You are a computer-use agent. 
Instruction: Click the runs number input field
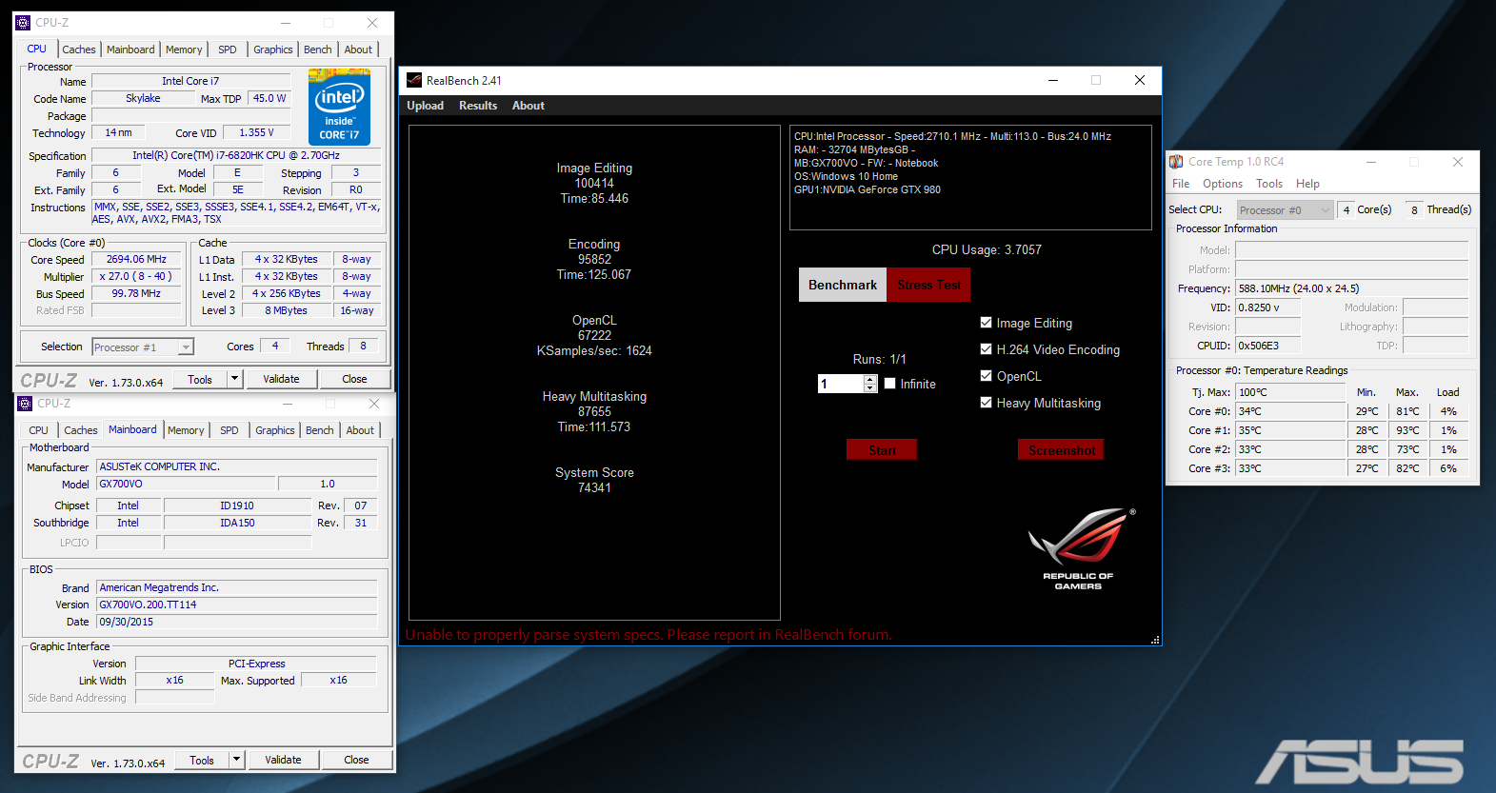841,384
